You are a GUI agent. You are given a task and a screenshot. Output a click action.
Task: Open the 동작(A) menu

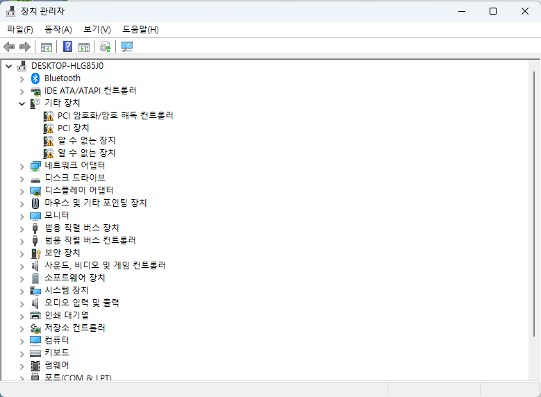(x=58, y=30)
